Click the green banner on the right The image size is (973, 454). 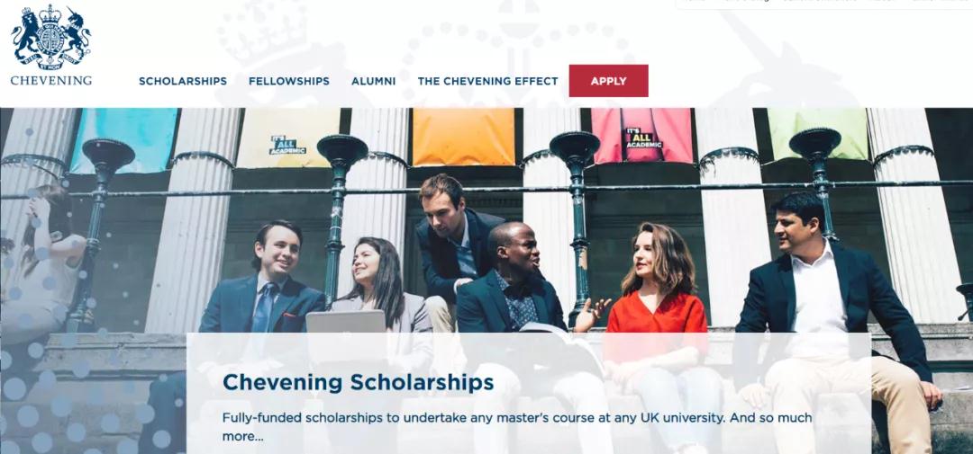pos(817,132)
